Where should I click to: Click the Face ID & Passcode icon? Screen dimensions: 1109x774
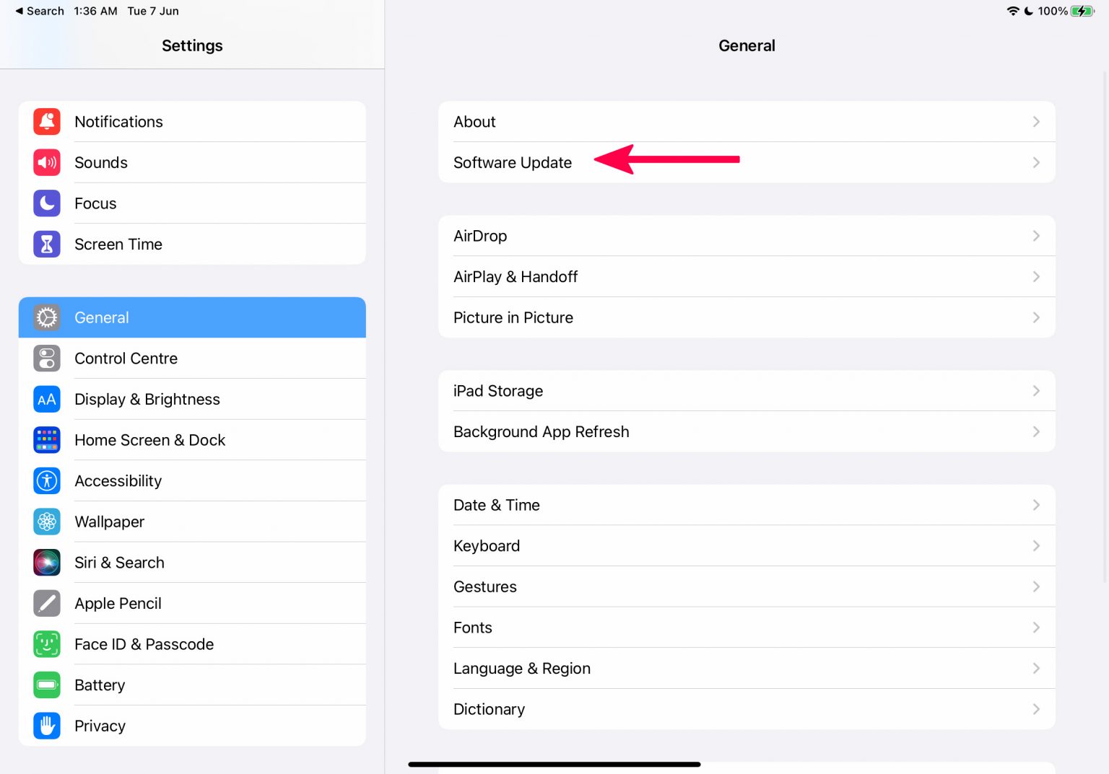[x=46, y=643]
